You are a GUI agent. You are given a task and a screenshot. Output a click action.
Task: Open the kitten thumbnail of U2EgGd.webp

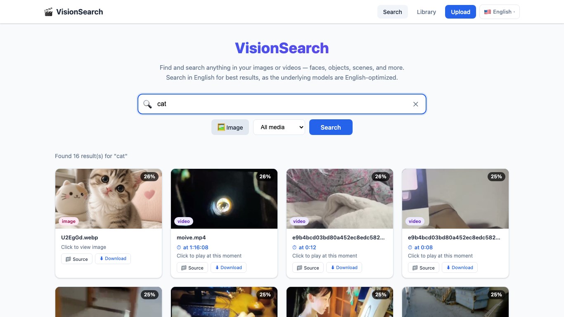pyautogui.click(x=109, y=199)
